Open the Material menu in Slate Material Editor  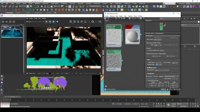coord(112,16)
